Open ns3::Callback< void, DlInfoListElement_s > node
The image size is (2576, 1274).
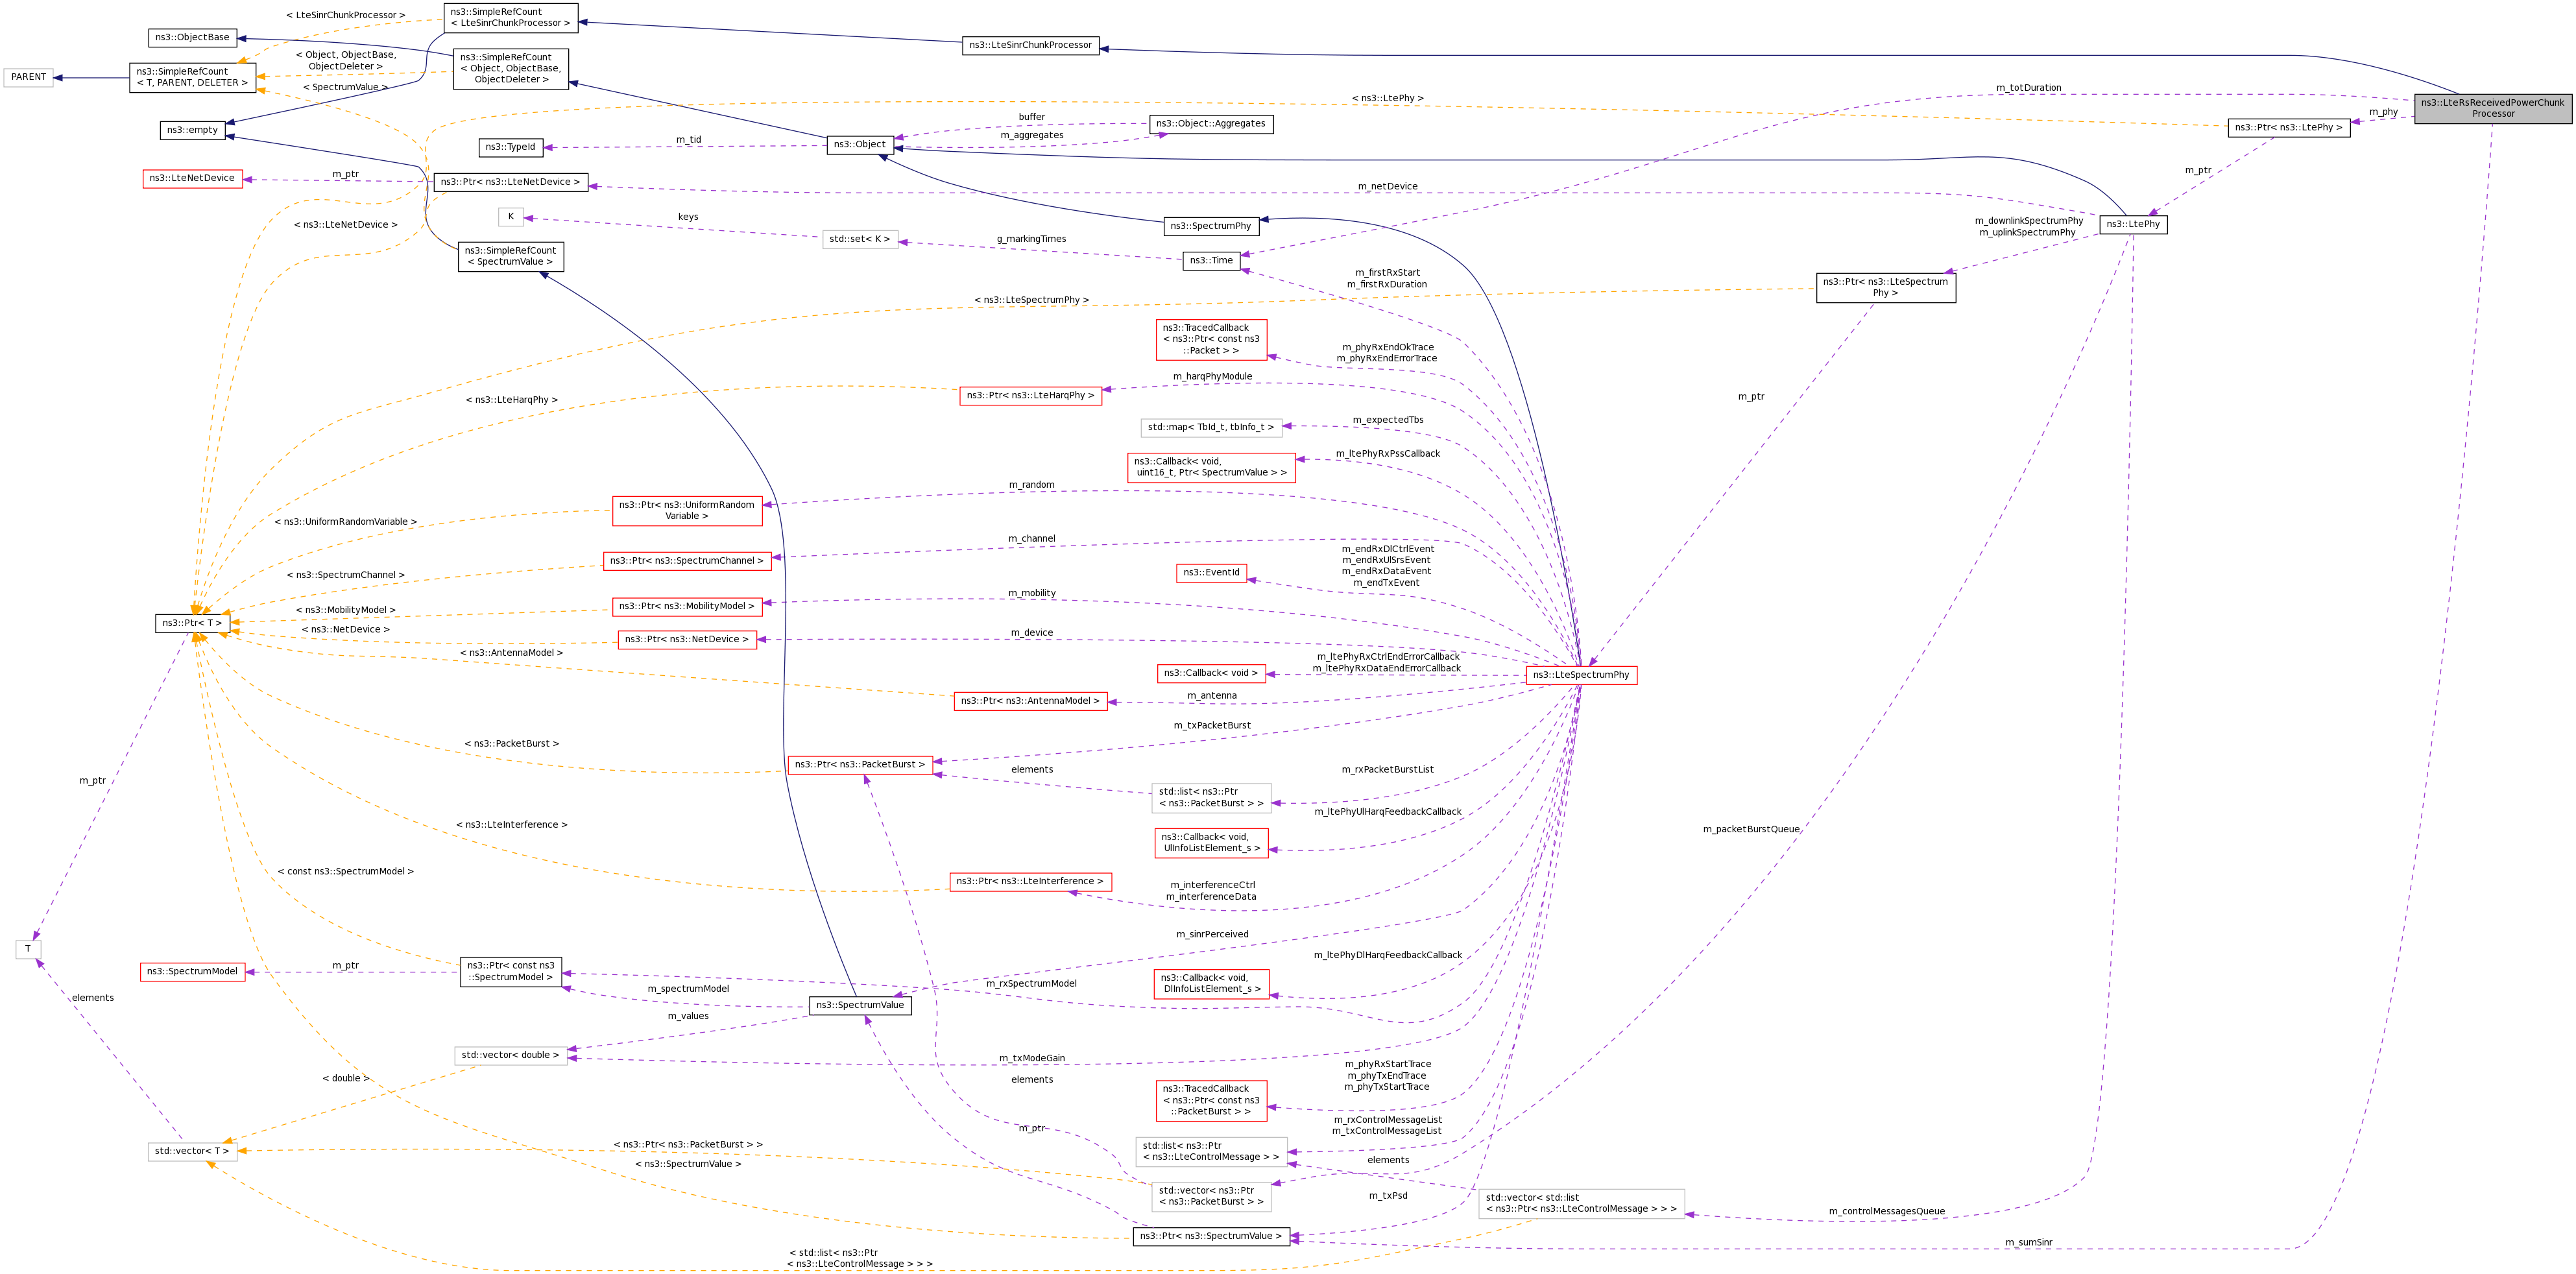(x=1211, y=983)
